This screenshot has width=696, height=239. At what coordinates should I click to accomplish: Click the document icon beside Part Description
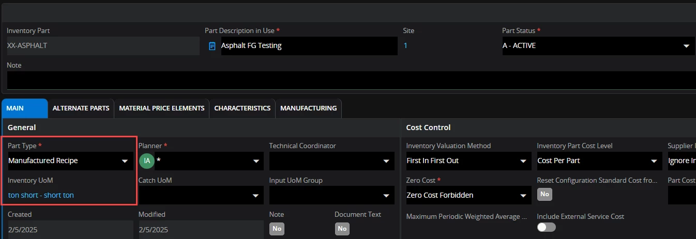coord(212,46)
